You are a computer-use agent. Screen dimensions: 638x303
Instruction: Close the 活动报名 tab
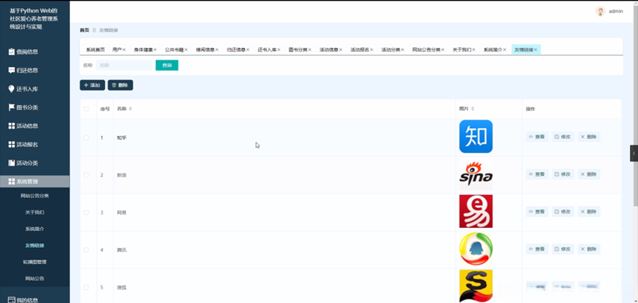(372, 50)
